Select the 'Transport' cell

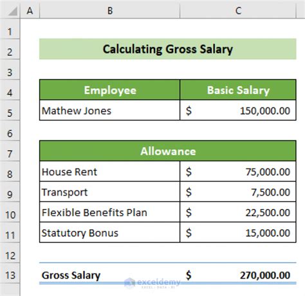109,192
